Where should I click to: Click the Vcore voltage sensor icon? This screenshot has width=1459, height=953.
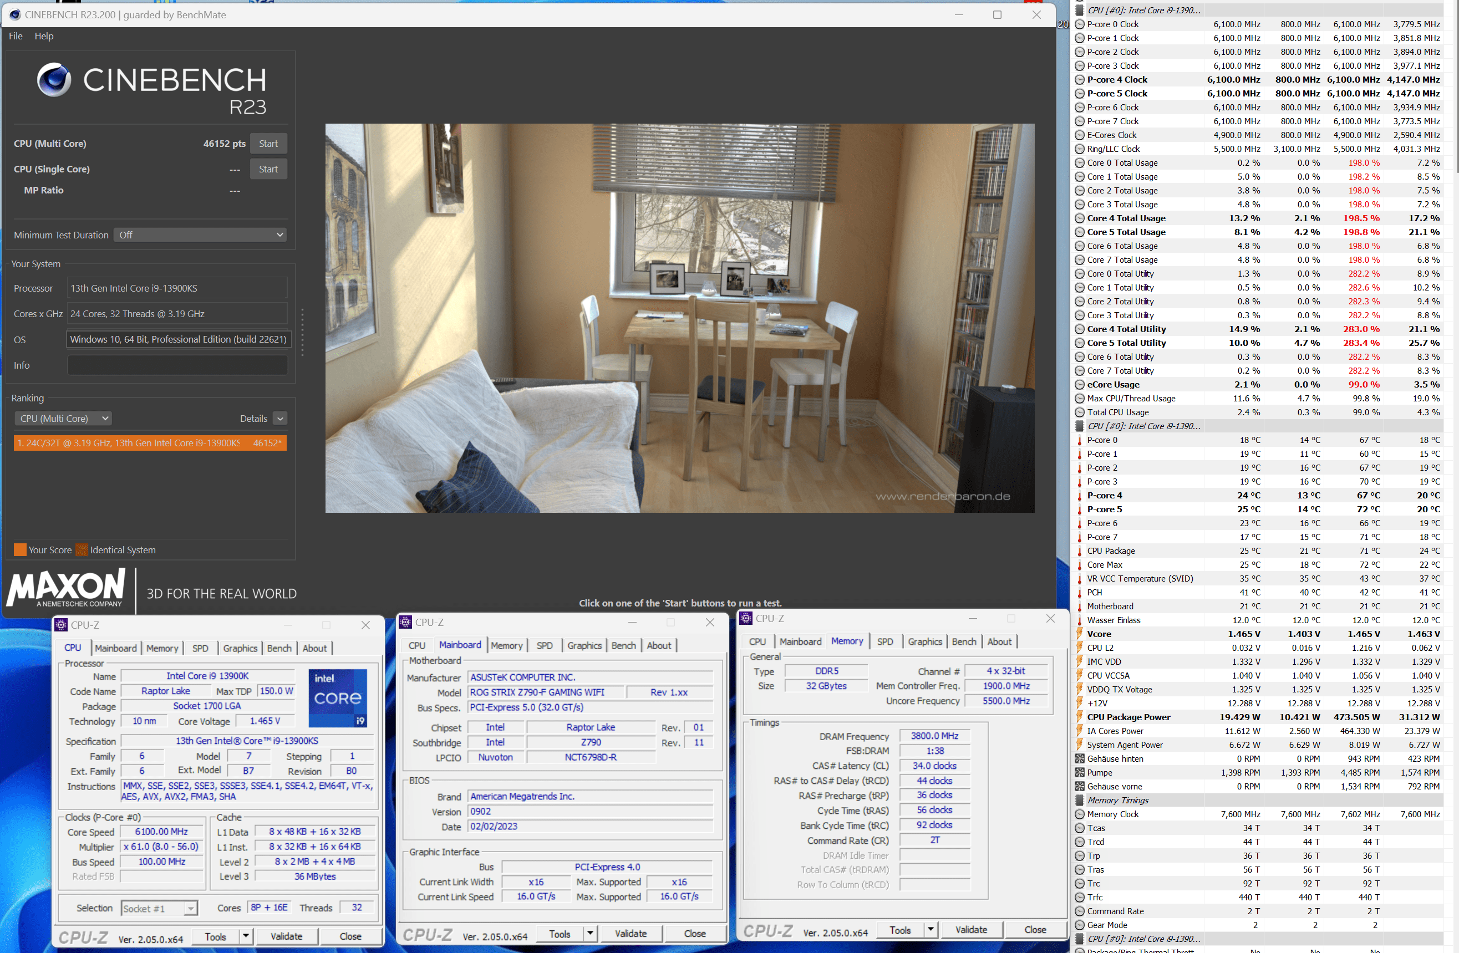click(x=1079, y=634)
